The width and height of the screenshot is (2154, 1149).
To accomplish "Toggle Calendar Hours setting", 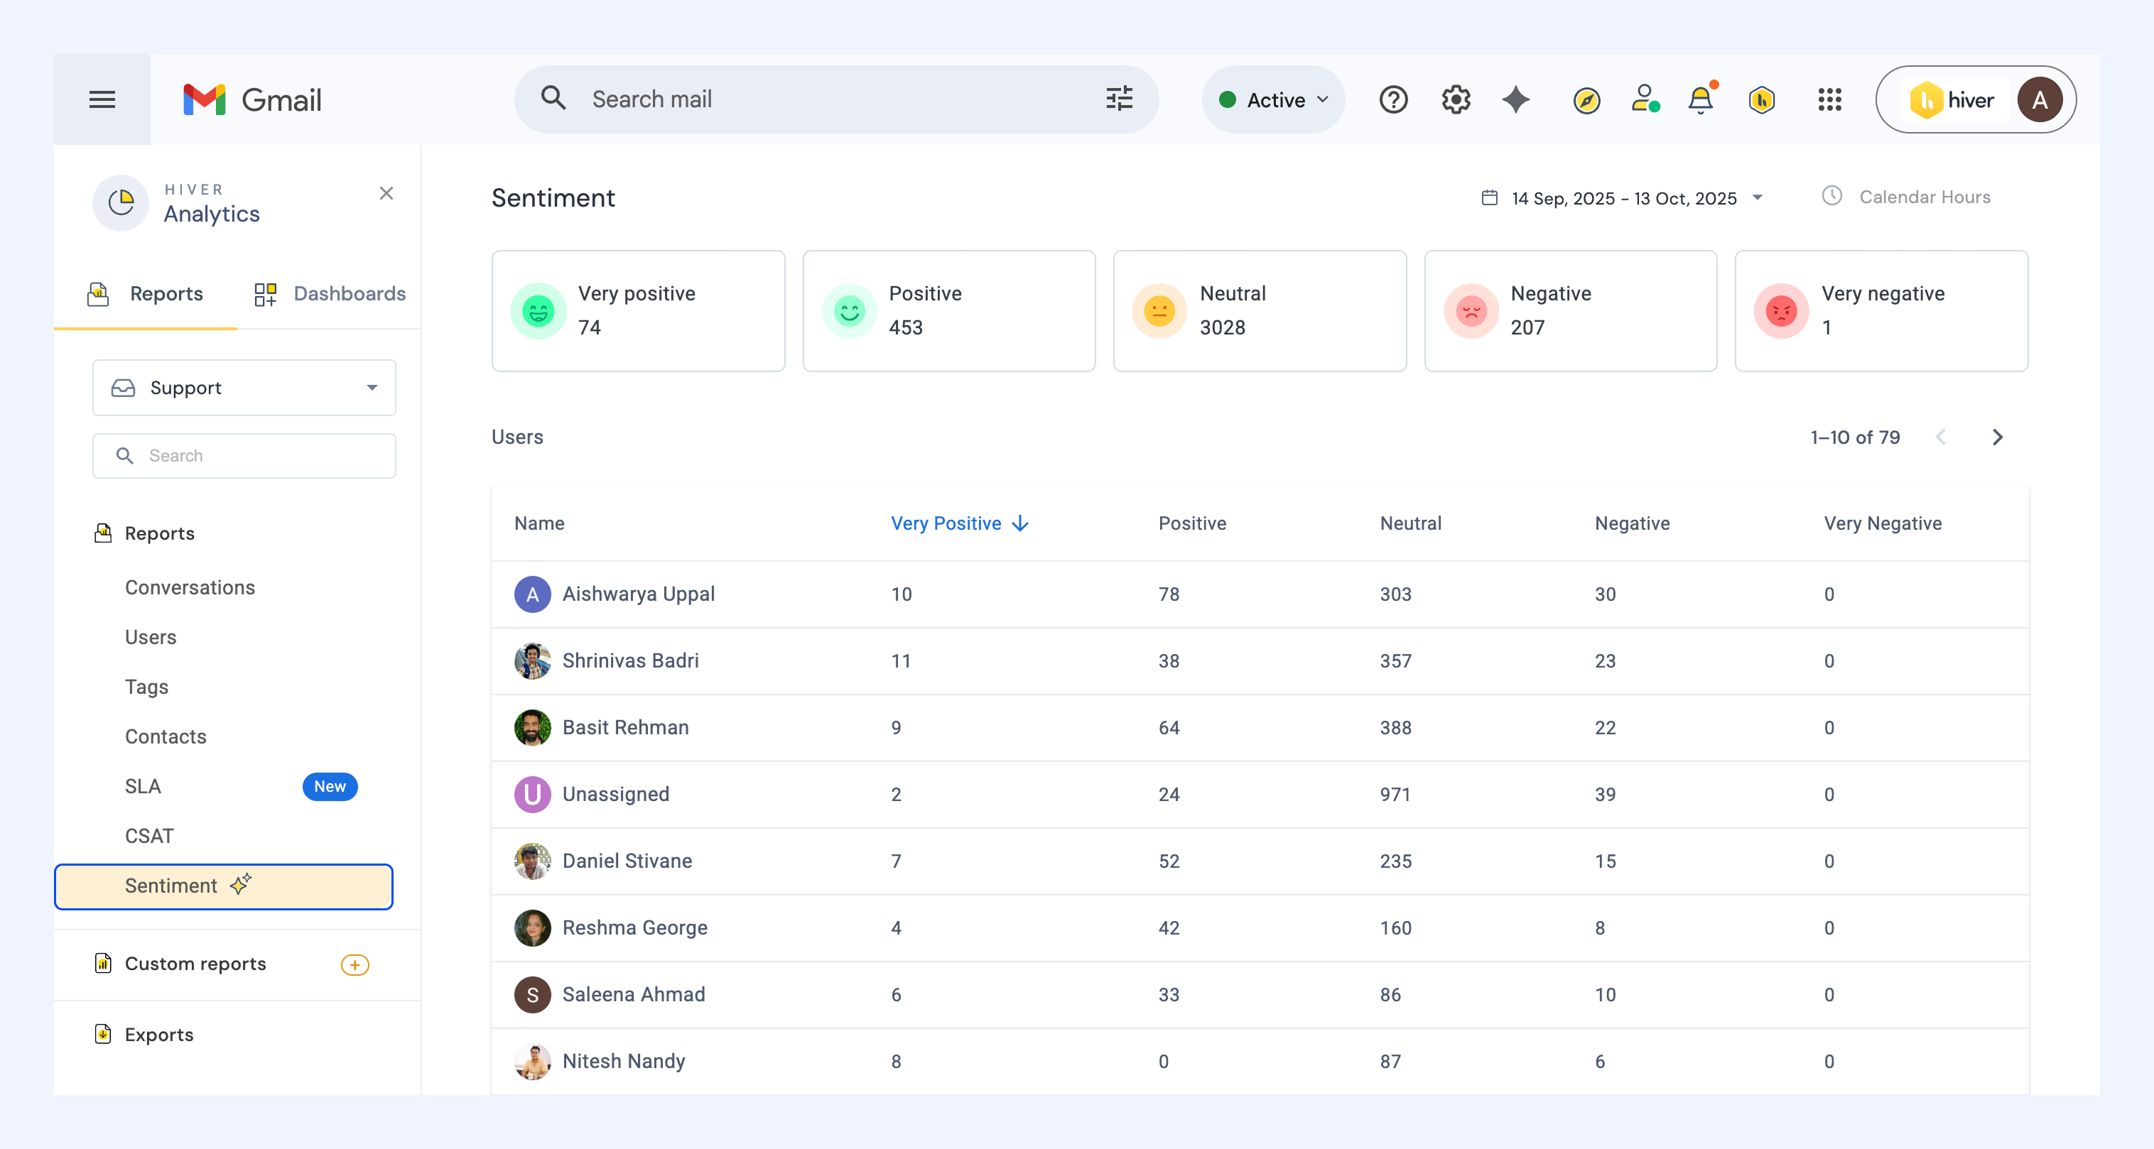I will (1907, 197).
